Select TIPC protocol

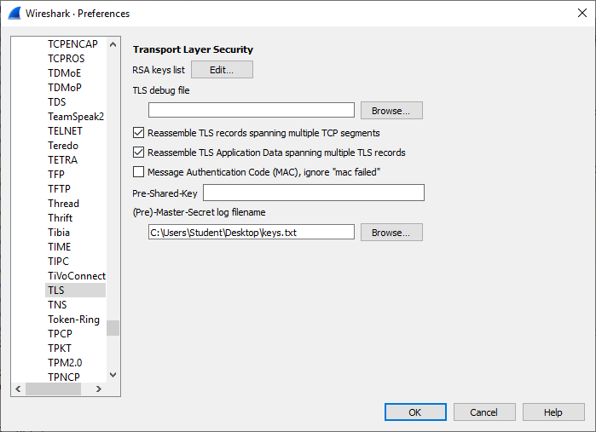[58, 262]
